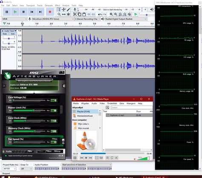Click the playback meter speaker icon
The width and height of the screenshot is (202, 178).
pyautogui.click(x=152, y=9)
